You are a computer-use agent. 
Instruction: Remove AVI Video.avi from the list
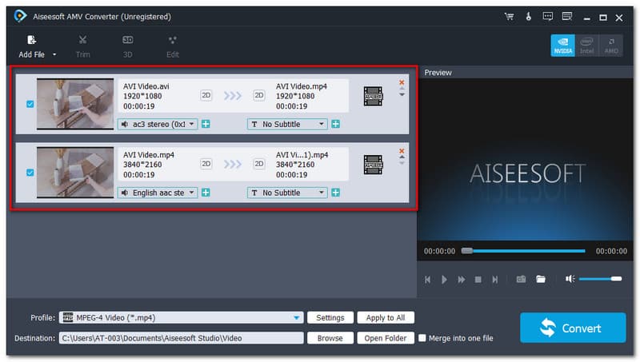coord(402,82)
